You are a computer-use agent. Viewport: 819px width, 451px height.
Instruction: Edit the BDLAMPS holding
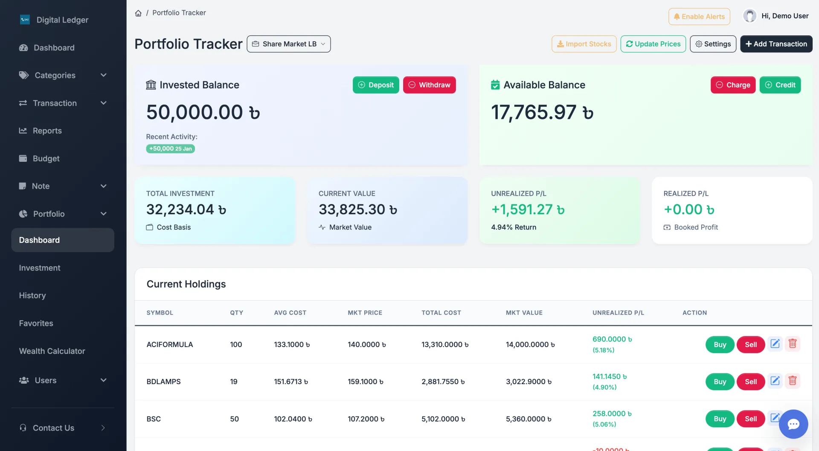(775, 381)
